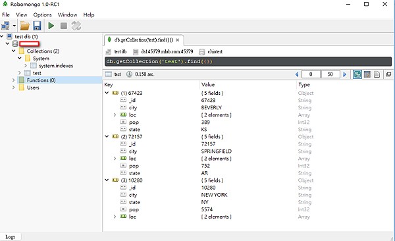Select the test db (1) connection
The height and width of the screenshot is (241, 395).
(x=26, y=37)
